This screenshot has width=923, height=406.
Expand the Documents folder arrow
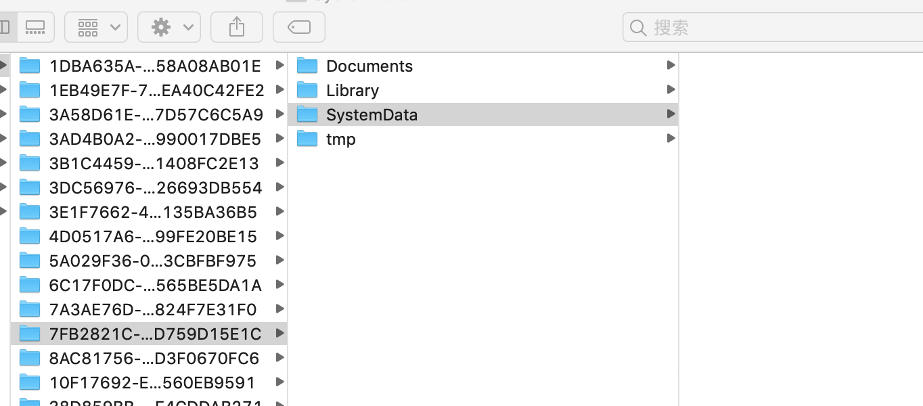pyautogui.click(x=671, y=66)
